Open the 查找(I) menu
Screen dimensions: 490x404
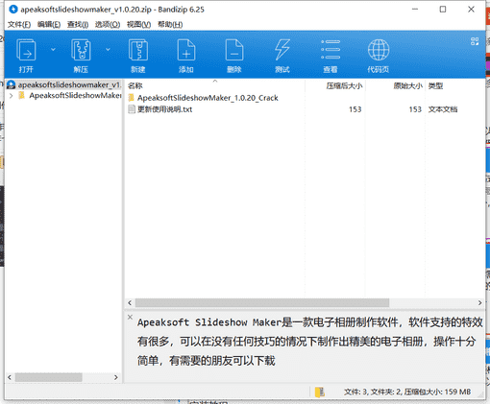tap(78, 24)
